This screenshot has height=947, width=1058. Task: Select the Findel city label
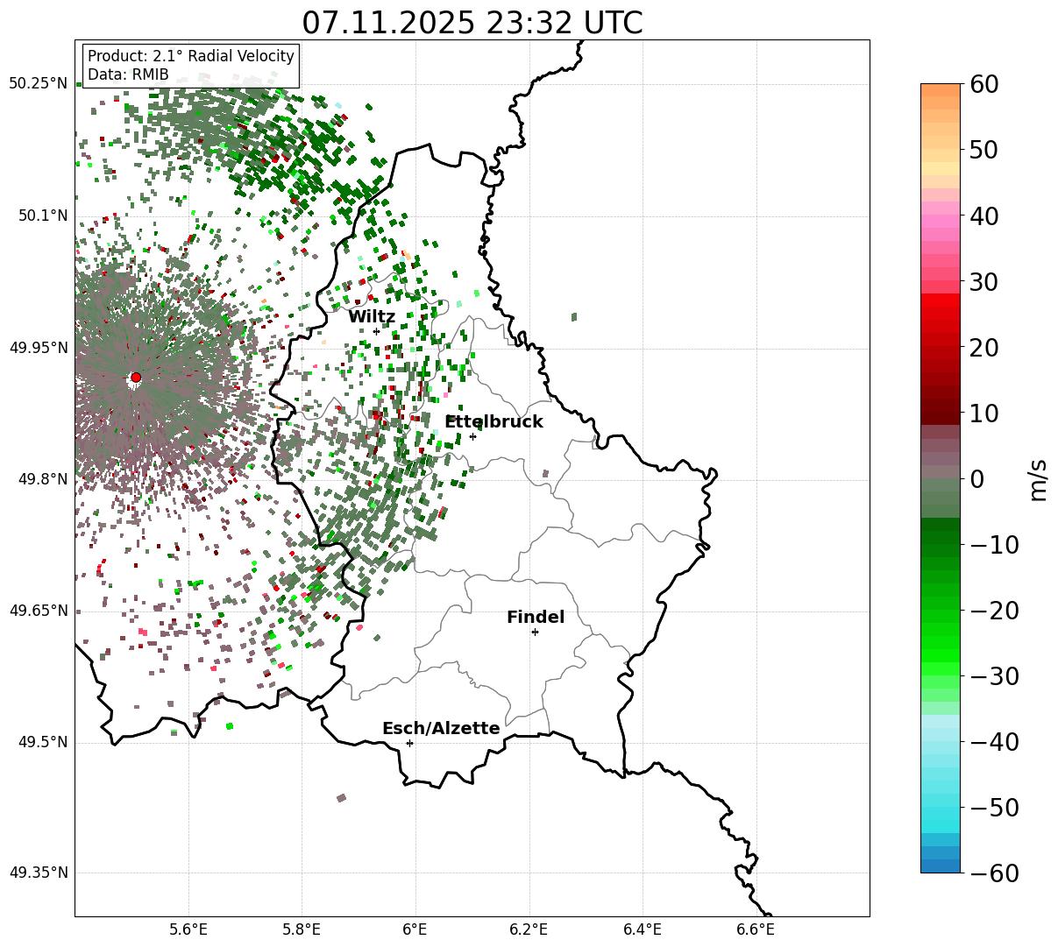tap(536, 618)
